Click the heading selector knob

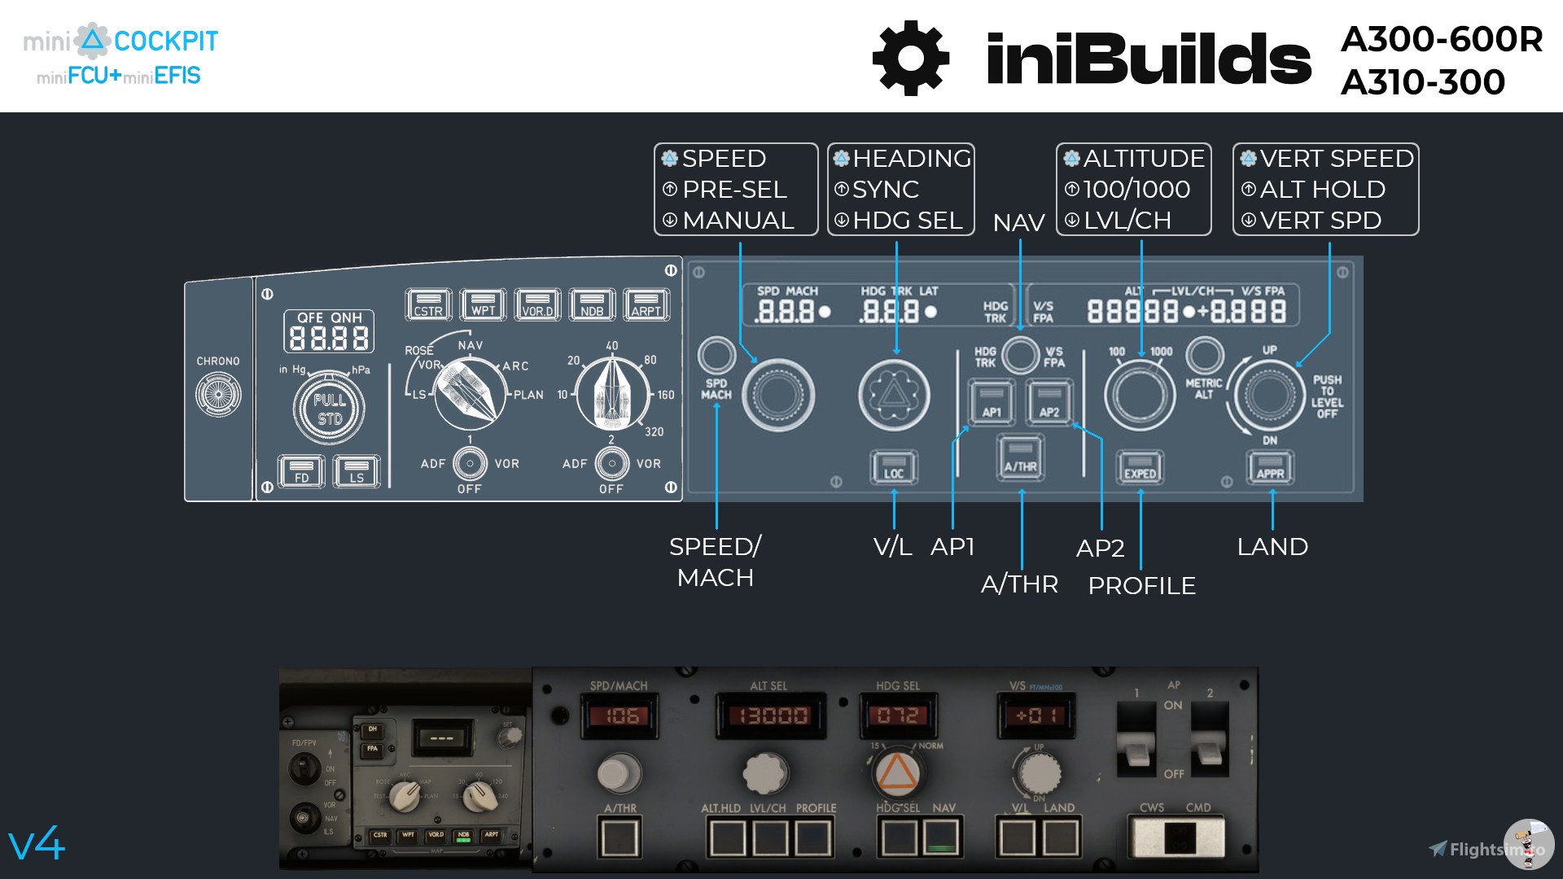click(x=894, y=396)
